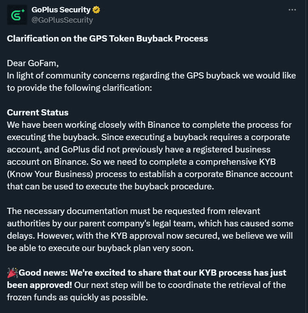This screenshot has height=313, width=308.
Task: Click the line We have been working closely
Action: [x=149, y=125]
